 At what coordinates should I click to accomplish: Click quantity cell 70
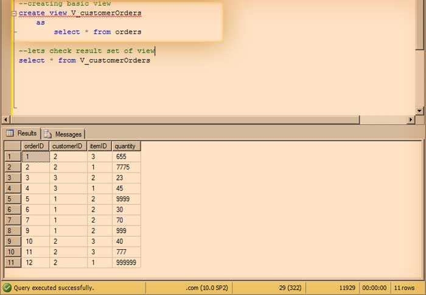pyautogui.click(x=127, y=220)
